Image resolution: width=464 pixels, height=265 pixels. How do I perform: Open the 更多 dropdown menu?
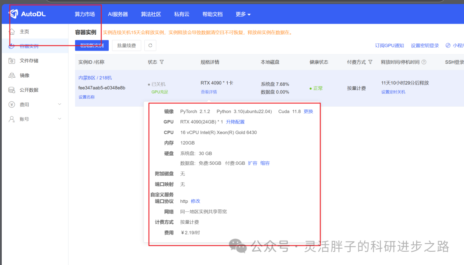(x=243, y=14)
